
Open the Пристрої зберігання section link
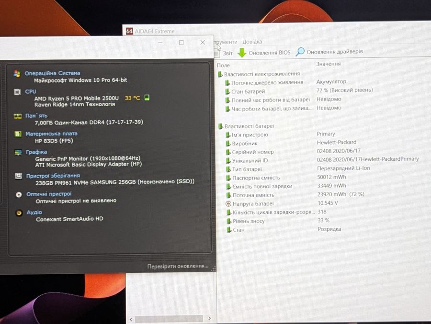53,176
